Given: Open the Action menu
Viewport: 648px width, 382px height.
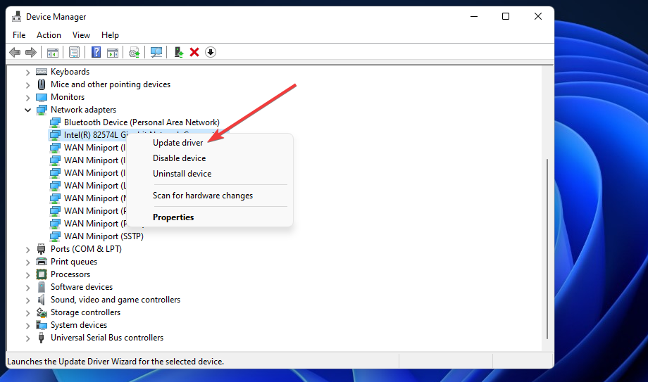Looking at the screenshot, I should [49, 35].
